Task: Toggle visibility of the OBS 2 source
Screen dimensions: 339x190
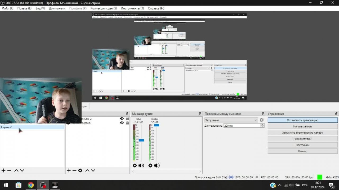Action: (122, 119)
